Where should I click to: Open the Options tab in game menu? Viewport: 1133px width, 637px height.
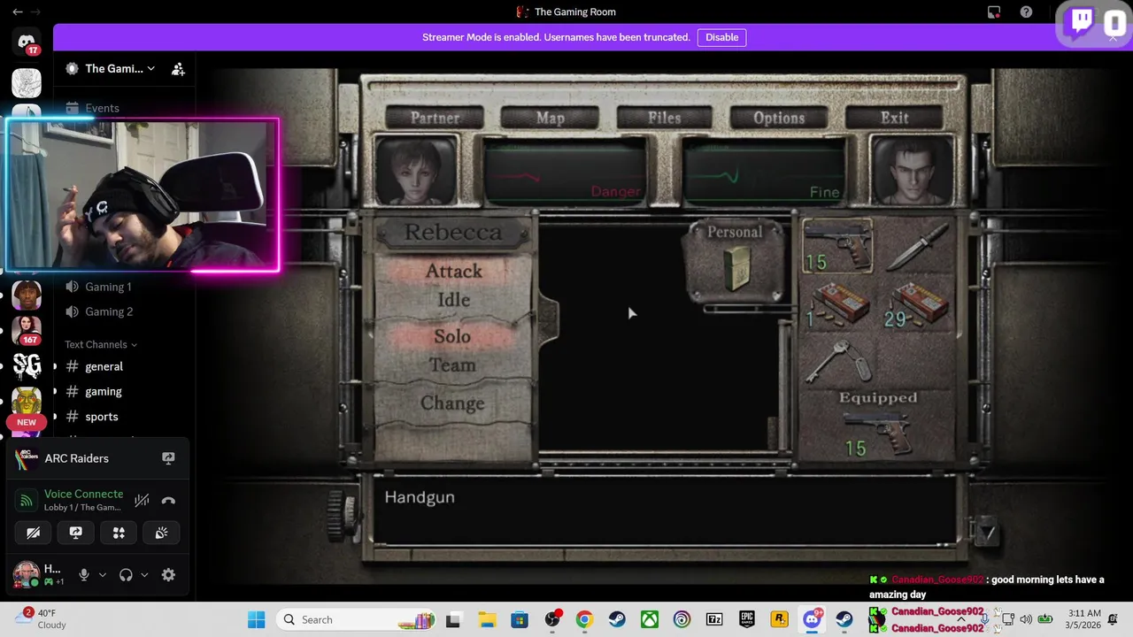tap(779, 118)
